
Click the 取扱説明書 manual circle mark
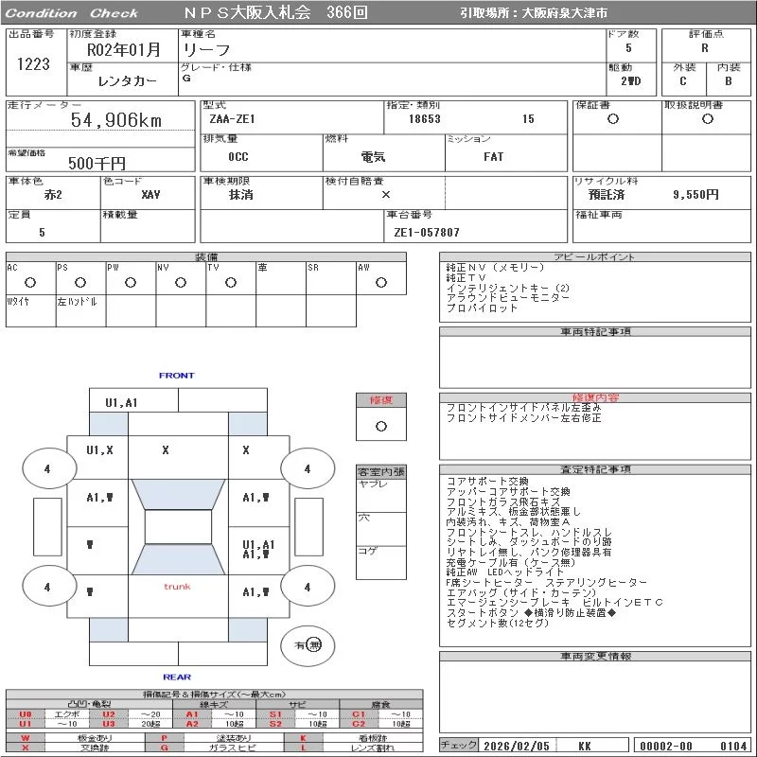(707, 119)
